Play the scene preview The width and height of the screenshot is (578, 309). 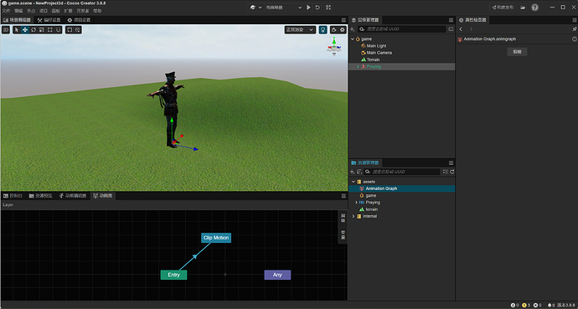pos(308,8)
